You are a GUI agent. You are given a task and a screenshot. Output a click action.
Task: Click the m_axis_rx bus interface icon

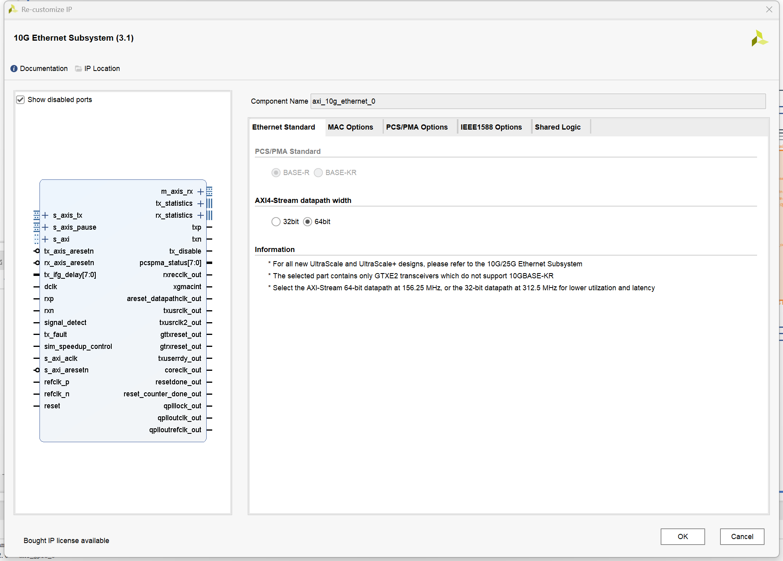(x=209, y=191)
